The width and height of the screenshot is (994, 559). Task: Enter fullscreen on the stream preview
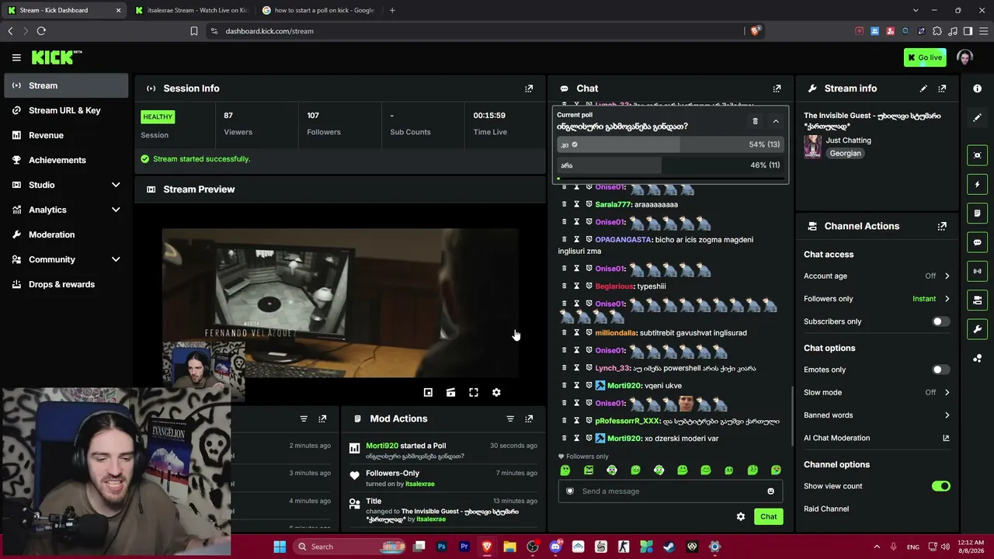pyautogui.click(x=474, y=393)
